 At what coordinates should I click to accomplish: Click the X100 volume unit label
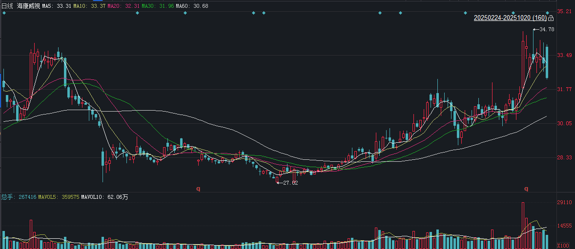564,246
